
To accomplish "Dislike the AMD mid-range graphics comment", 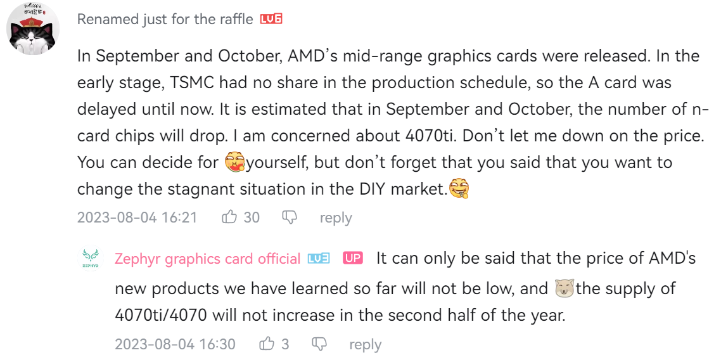I will click(x=290, y=217).
